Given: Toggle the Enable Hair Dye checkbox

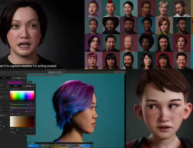Looking at the screenshot, I should click(11, 89).
